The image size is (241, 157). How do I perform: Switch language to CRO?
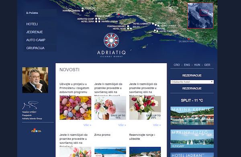[177, 65]
